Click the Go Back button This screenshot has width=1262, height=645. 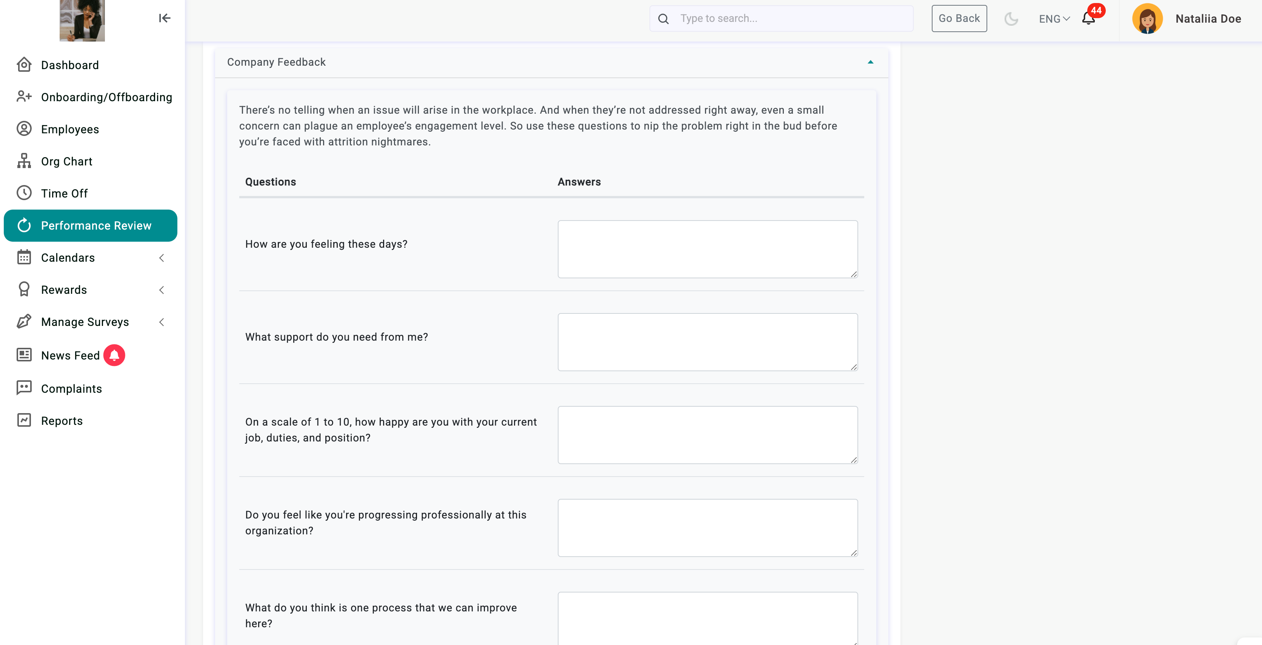(959, 19)
